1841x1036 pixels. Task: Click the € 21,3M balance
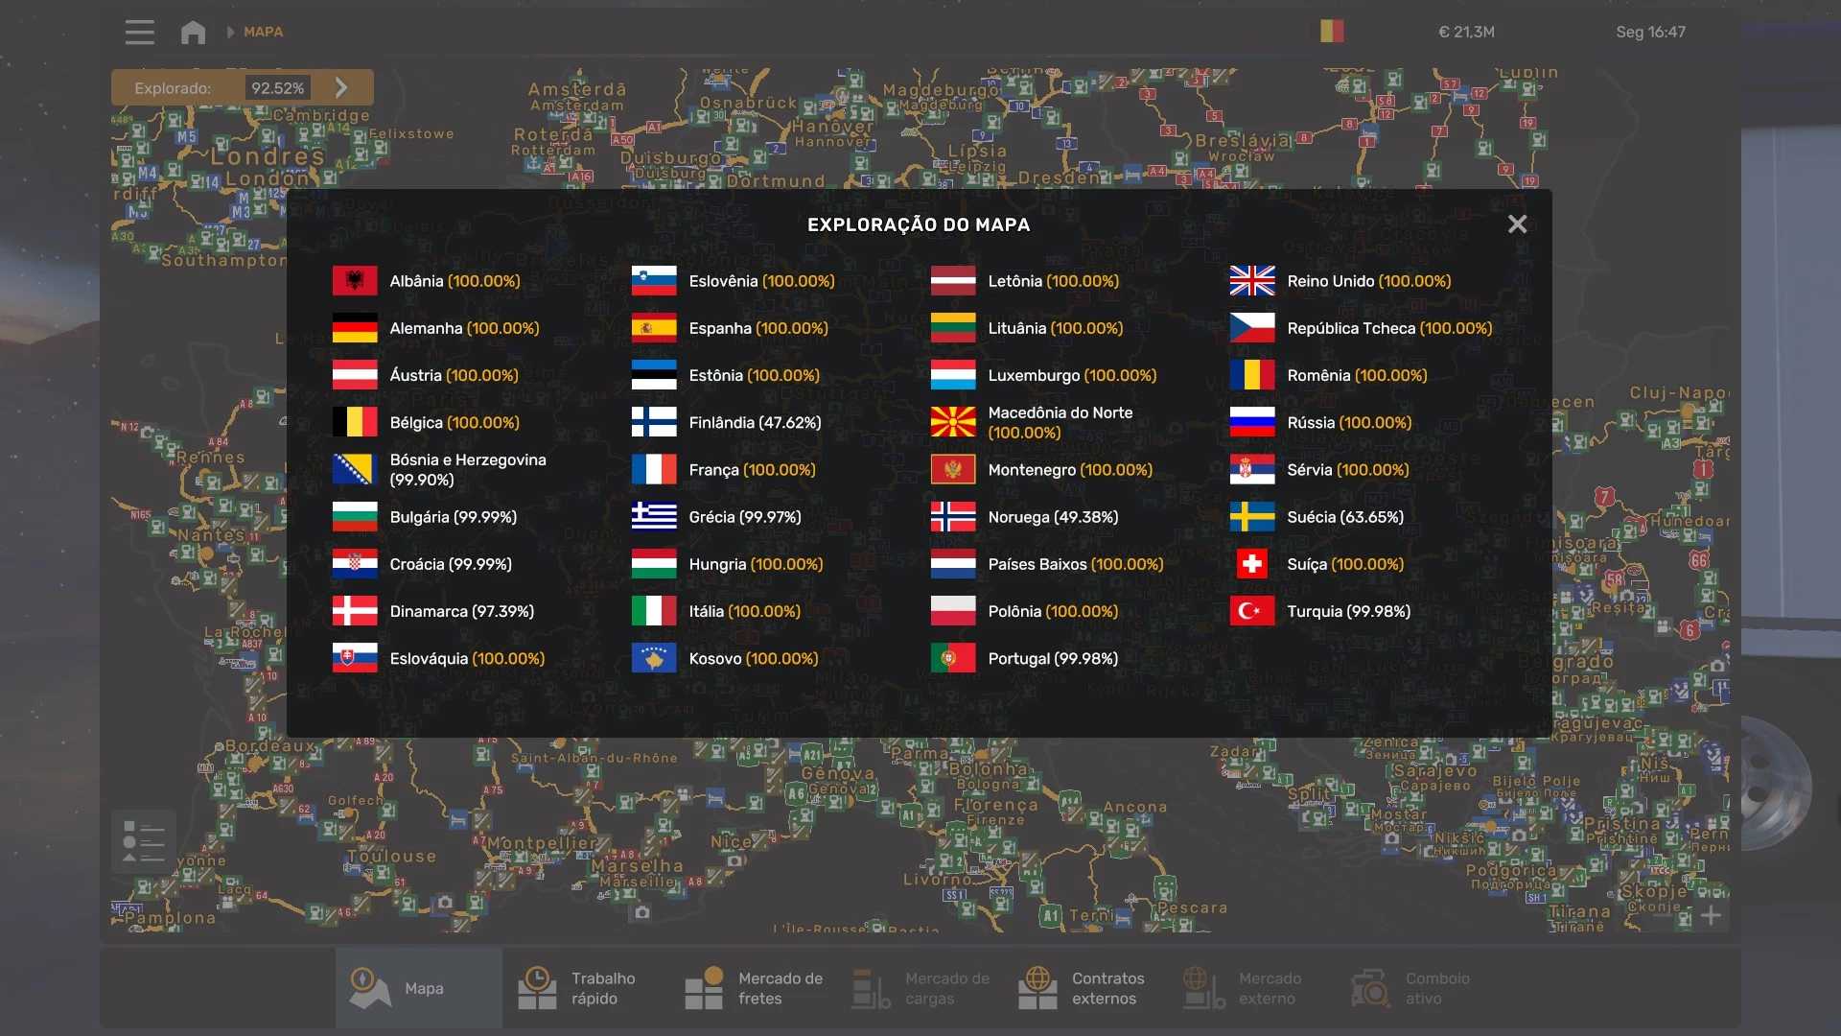[1466, 32]
